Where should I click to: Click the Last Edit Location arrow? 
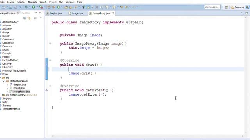121,7
